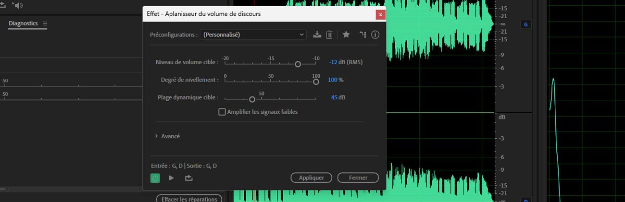This screenshot has height=202, width=625.
Task: Click 'Entrée : G, D | Sortie : G, D' text
Action: [x=184, y=166]
